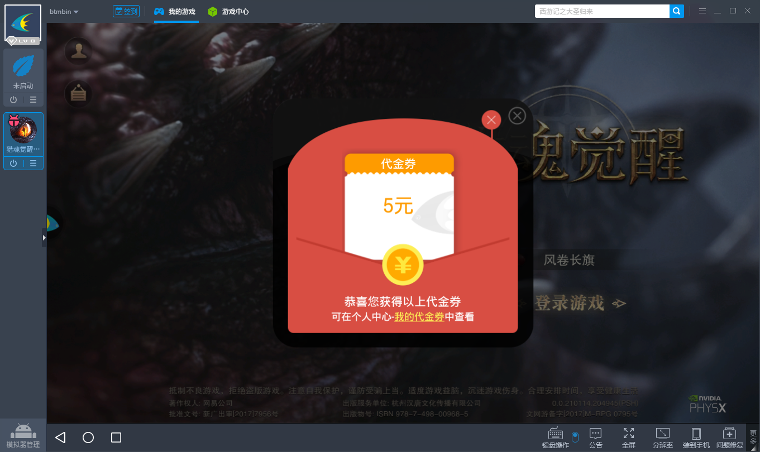This screenshot has width=760, height=452.
Task: Open 键盘操作 keyboard controls
Action: pyautogui.click(x=556, y=438)
